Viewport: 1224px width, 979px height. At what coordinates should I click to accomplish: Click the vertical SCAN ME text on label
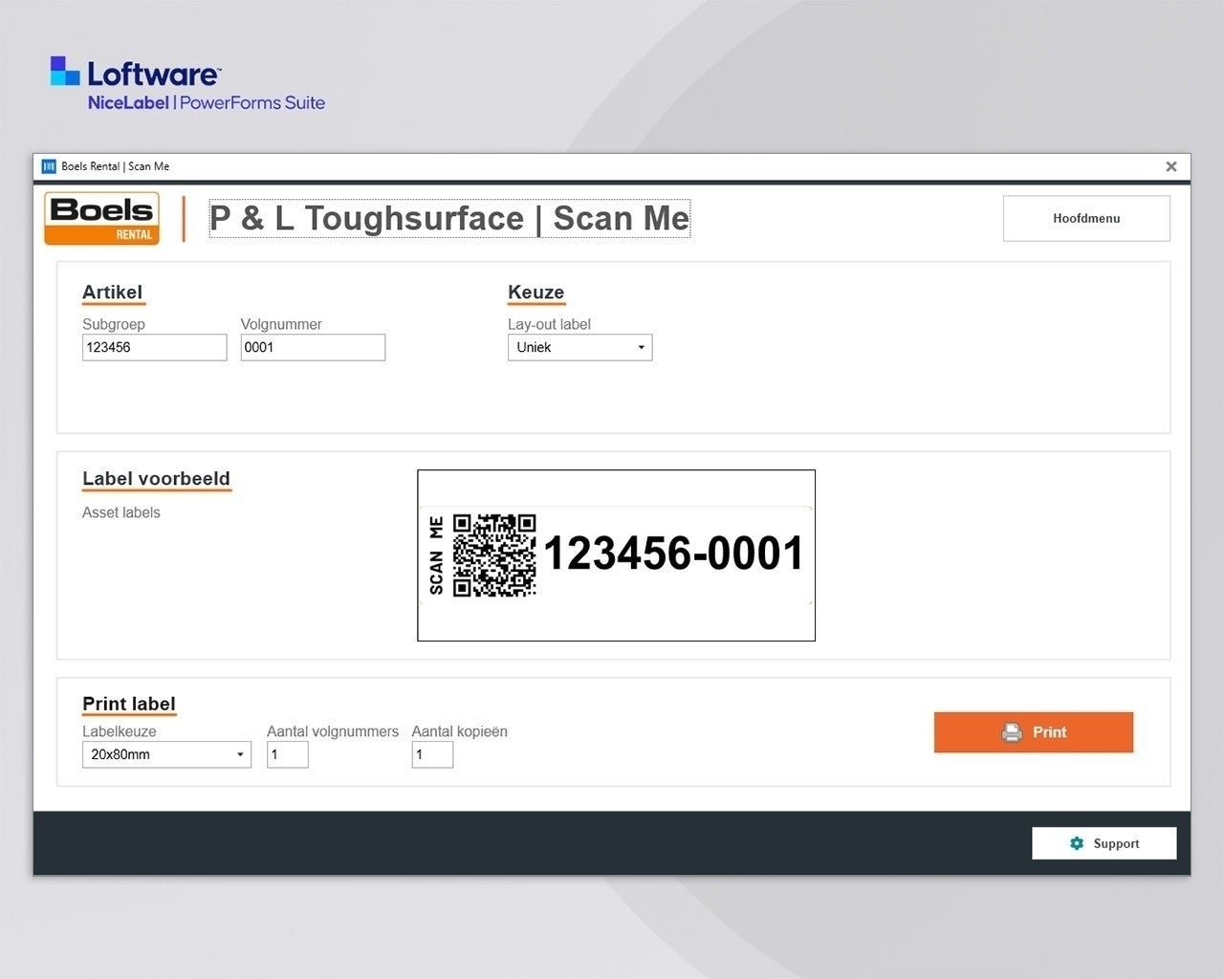[x=436, y=555]
